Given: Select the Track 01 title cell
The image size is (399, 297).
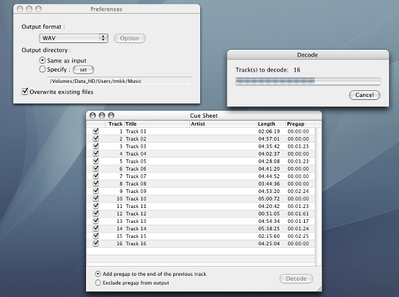Looking at the screenshot, I should click(x=136, y=131).
